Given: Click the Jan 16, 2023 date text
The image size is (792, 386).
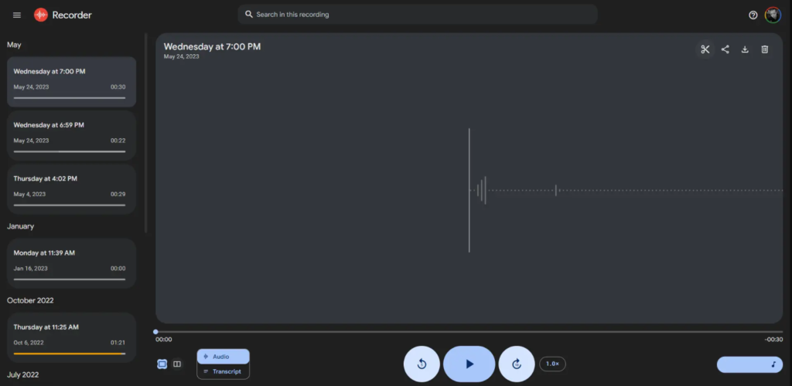Looking at the screenshot, I should tap(31, 269).
